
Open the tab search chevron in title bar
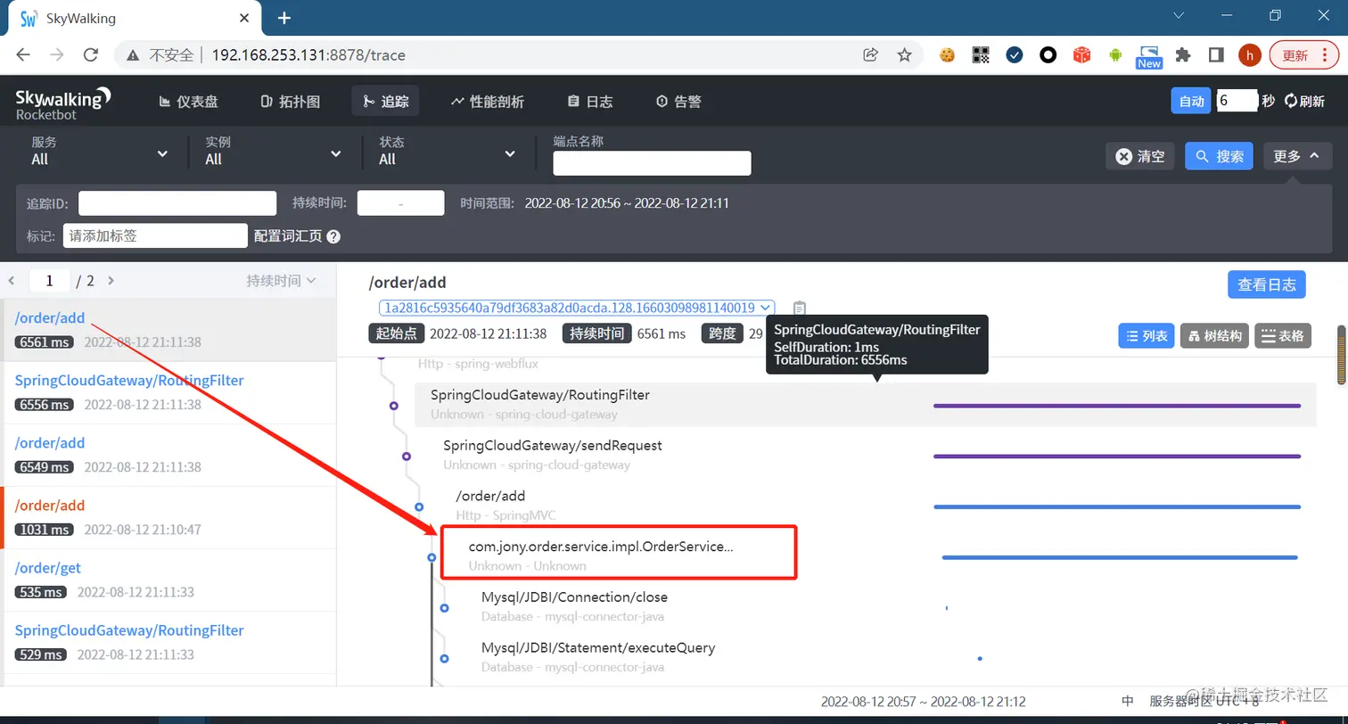pos(1179,15)
